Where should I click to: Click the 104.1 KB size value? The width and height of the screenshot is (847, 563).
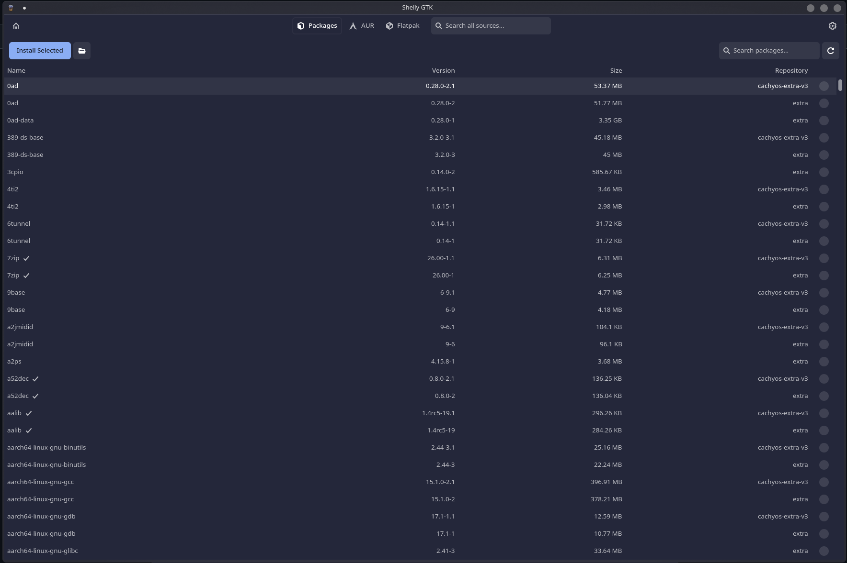[608, 327]
